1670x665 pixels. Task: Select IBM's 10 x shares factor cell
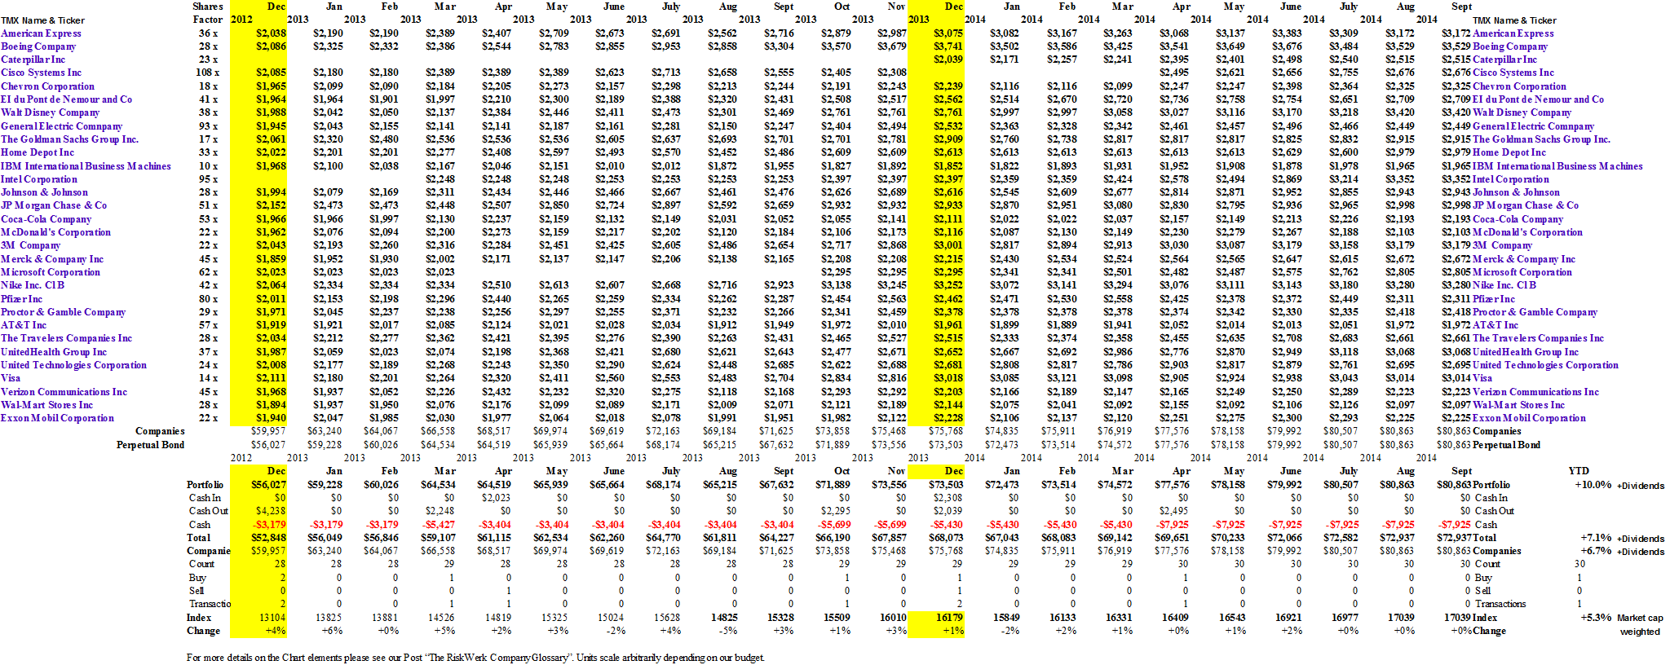(208, 166)
